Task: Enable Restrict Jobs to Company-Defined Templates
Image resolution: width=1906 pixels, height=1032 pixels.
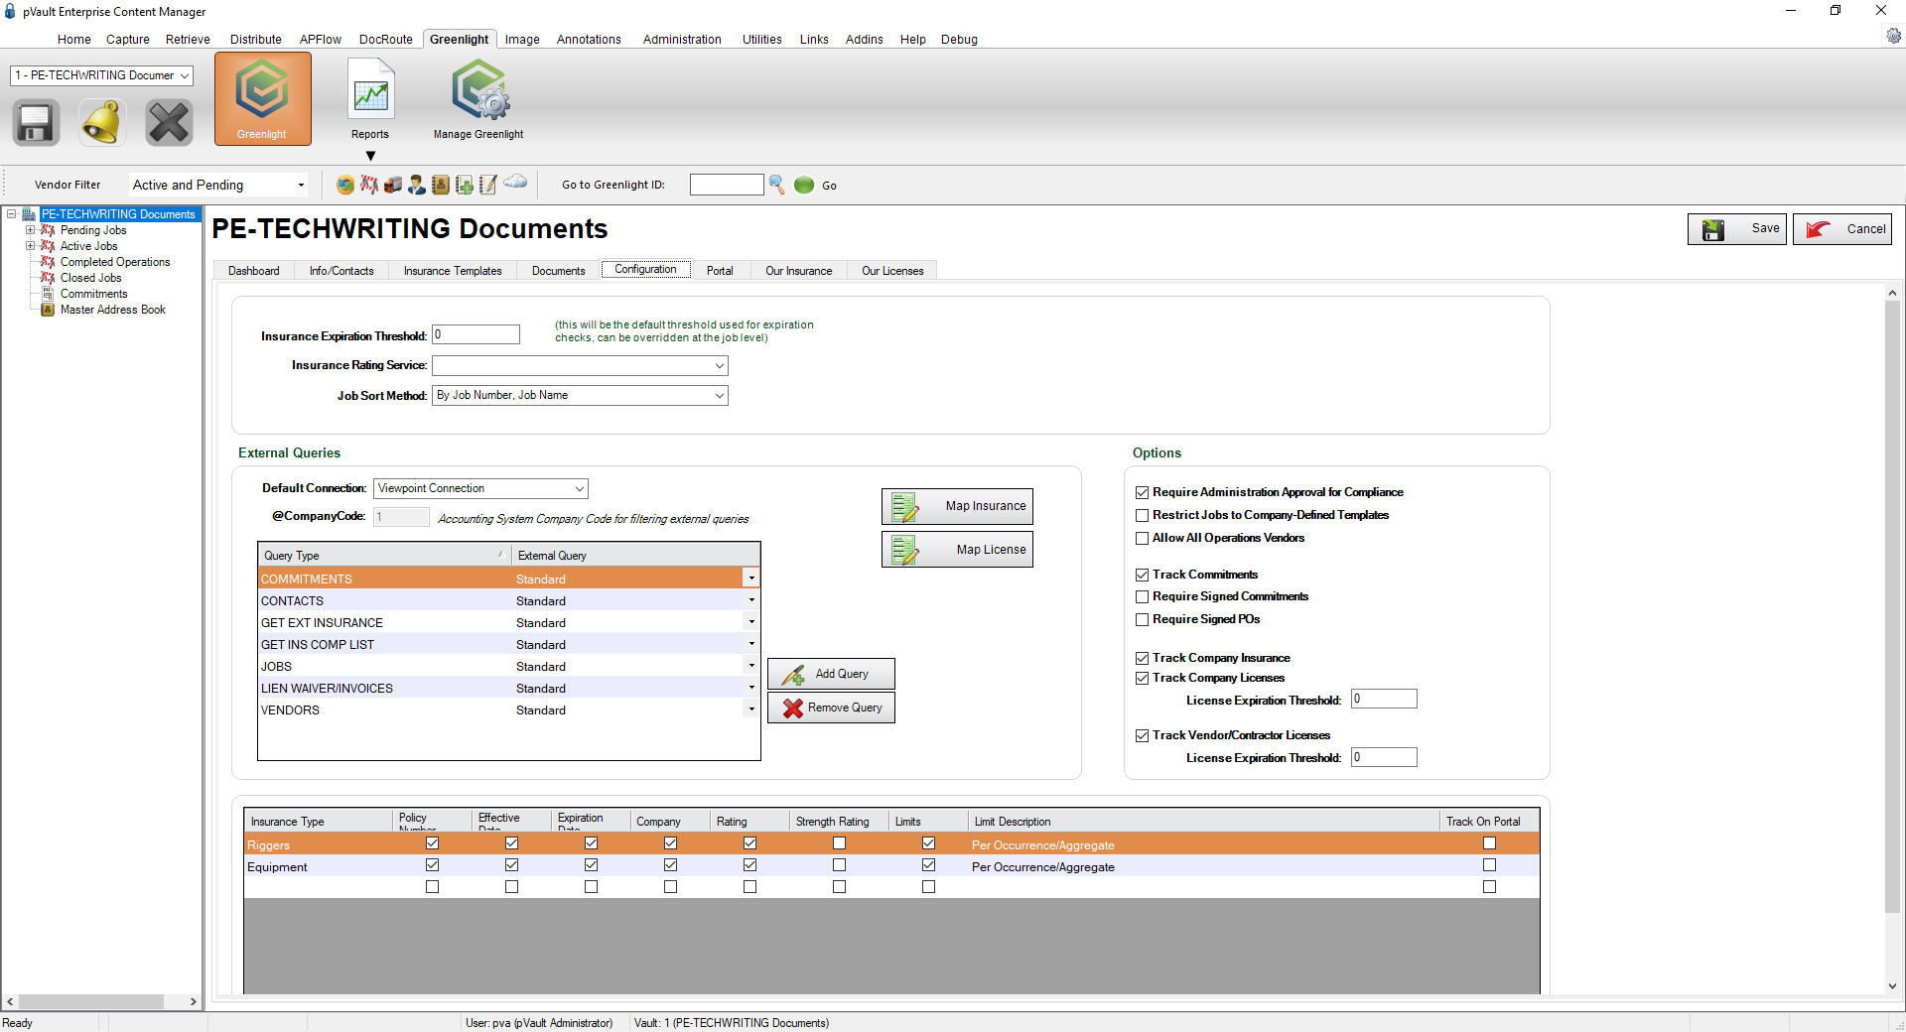Action: [x=1142, y=515]
